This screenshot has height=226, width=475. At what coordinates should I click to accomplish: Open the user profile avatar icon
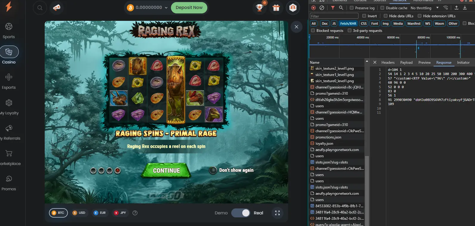[293, 8]
